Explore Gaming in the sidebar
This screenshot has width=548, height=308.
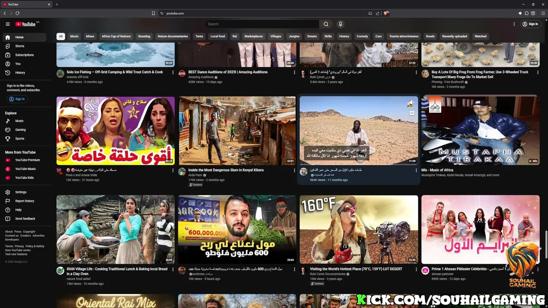(25, 130)
